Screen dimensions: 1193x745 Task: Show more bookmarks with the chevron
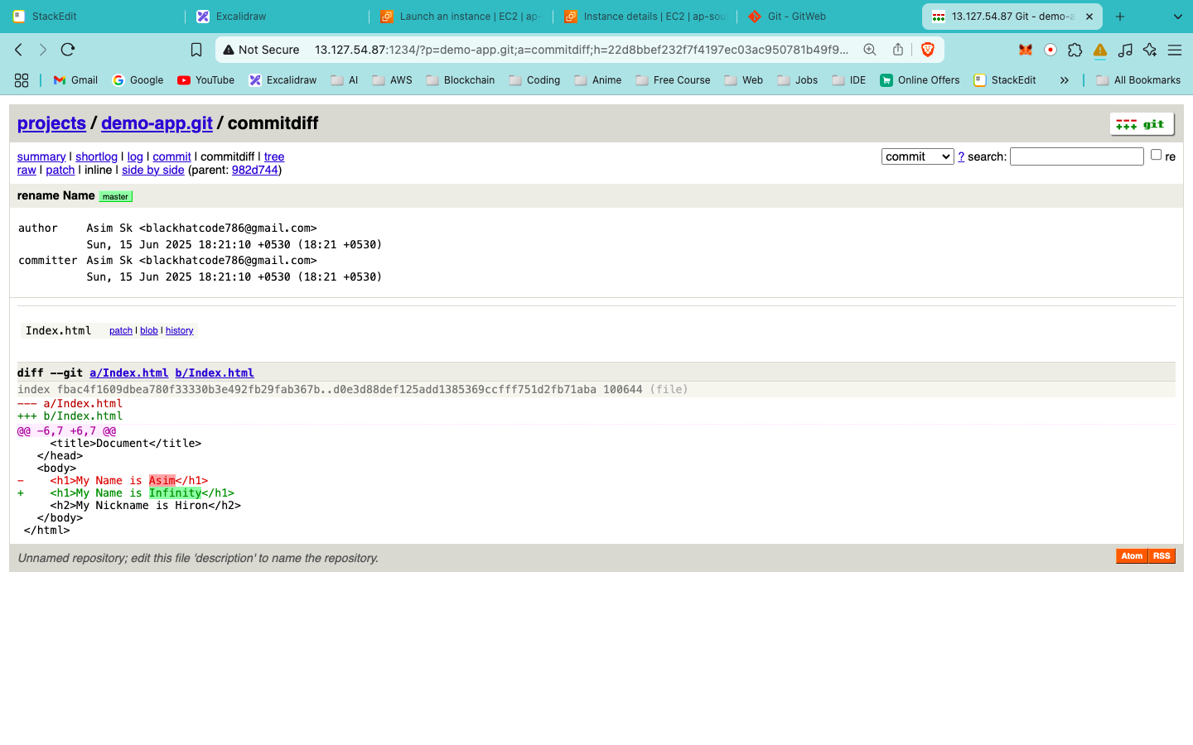(x=1064, y=80)
